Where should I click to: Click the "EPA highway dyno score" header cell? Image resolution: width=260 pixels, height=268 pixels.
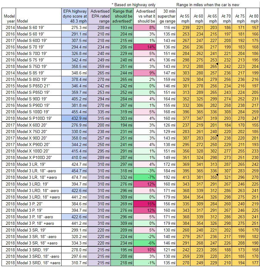pyautogui.click(x=75, y=16)
